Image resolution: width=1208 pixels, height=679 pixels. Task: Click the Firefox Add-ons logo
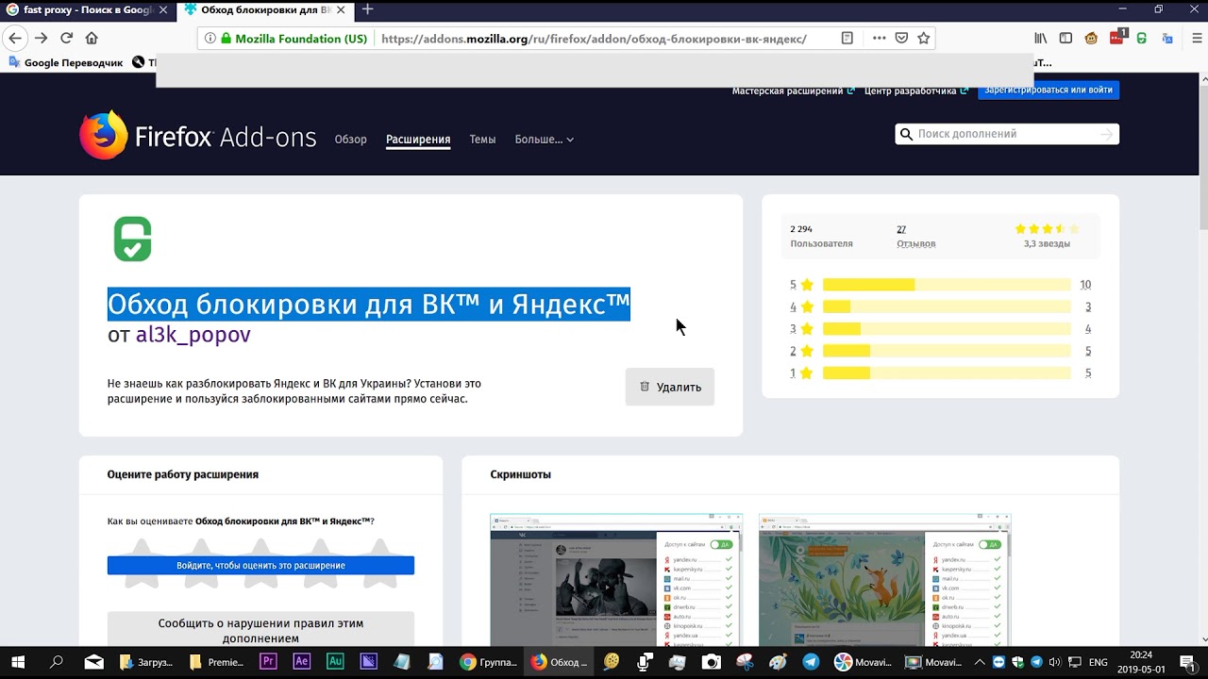(x=198, y=137)
